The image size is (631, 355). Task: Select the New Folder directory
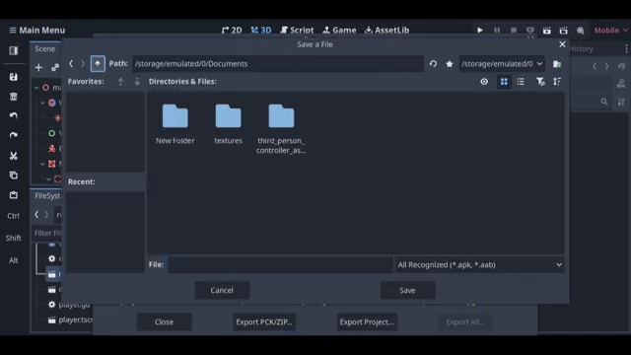tap(175, 124)
